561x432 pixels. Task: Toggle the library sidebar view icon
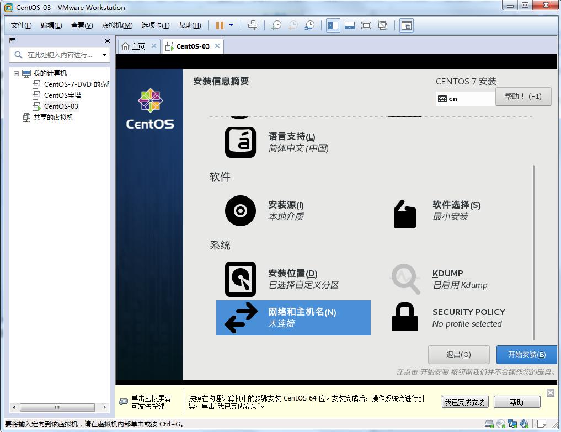pos(333,25)
